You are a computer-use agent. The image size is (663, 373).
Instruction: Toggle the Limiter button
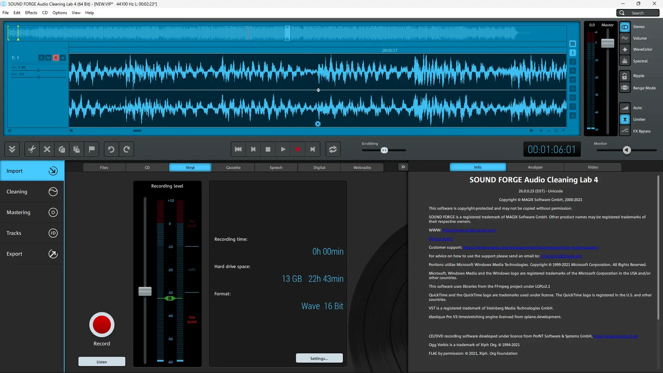[625, 119]
